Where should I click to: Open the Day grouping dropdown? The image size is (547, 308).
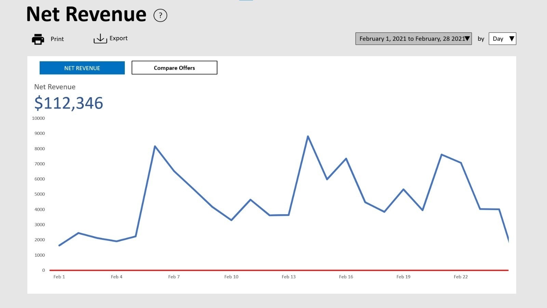tap(502, 39)
